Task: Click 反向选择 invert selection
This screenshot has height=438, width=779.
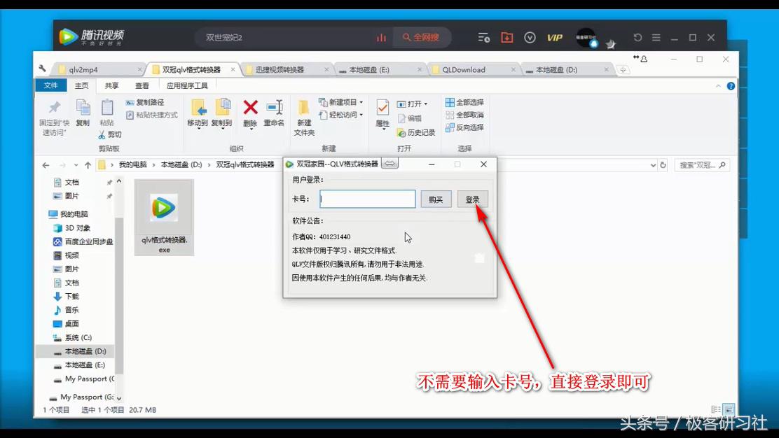Action: 464,127
